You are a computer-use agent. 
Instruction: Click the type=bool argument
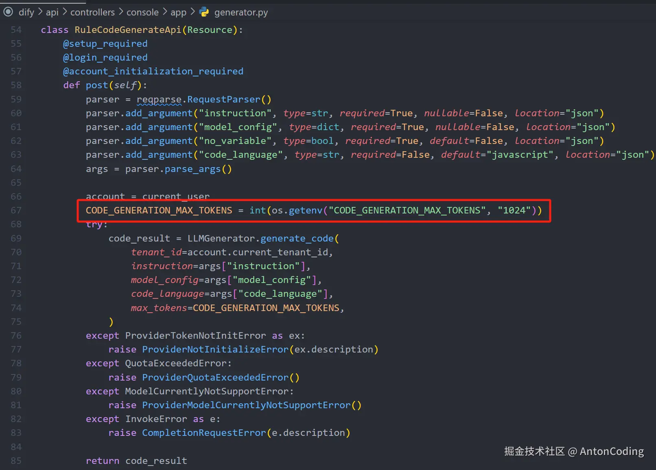point(308,141)
